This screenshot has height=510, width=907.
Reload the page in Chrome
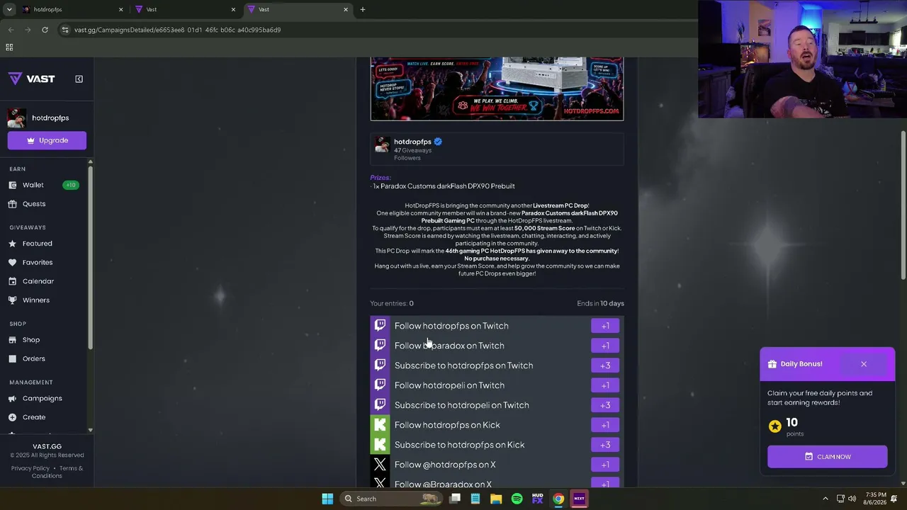45,30
